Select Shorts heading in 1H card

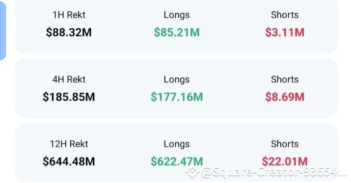(285, 15)
